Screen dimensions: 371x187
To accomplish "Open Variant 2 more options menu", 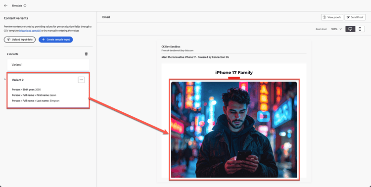I will (82, 80).
